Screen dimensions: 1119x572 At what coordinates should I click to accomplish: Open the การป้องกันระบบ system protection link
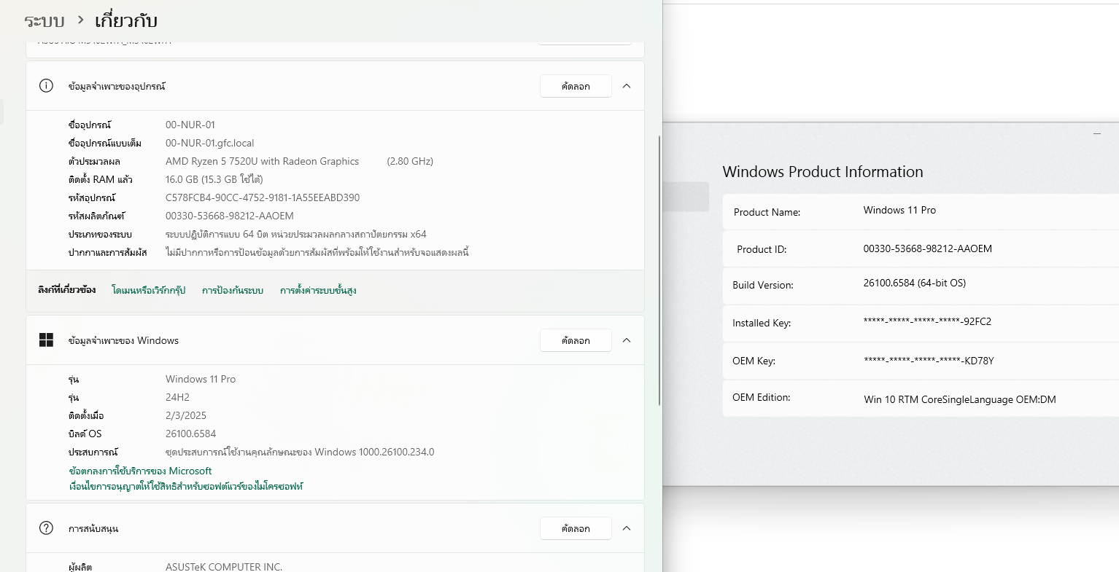tap(233, 290)
